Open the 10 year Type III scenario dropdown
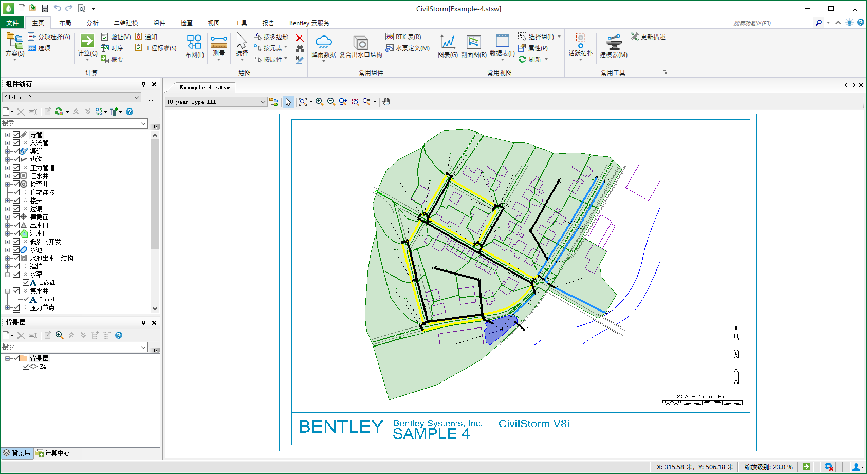 pos(263,101)
